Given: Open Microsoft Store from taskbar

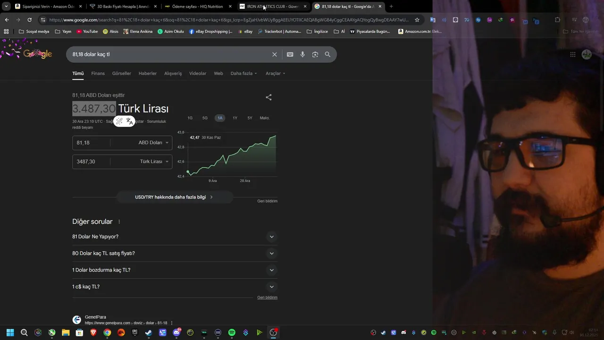Looking at the screenshot, I should click(x=79, y=332).
